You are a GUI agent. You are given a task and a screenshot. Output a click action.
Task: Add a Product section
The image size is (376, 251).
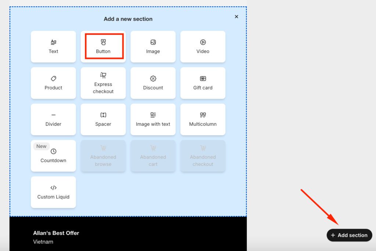[53, 83]
